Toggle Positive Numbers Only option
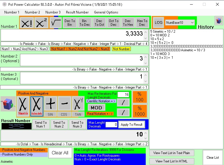This screenshot has height=165, width=224. pos(24,155)
